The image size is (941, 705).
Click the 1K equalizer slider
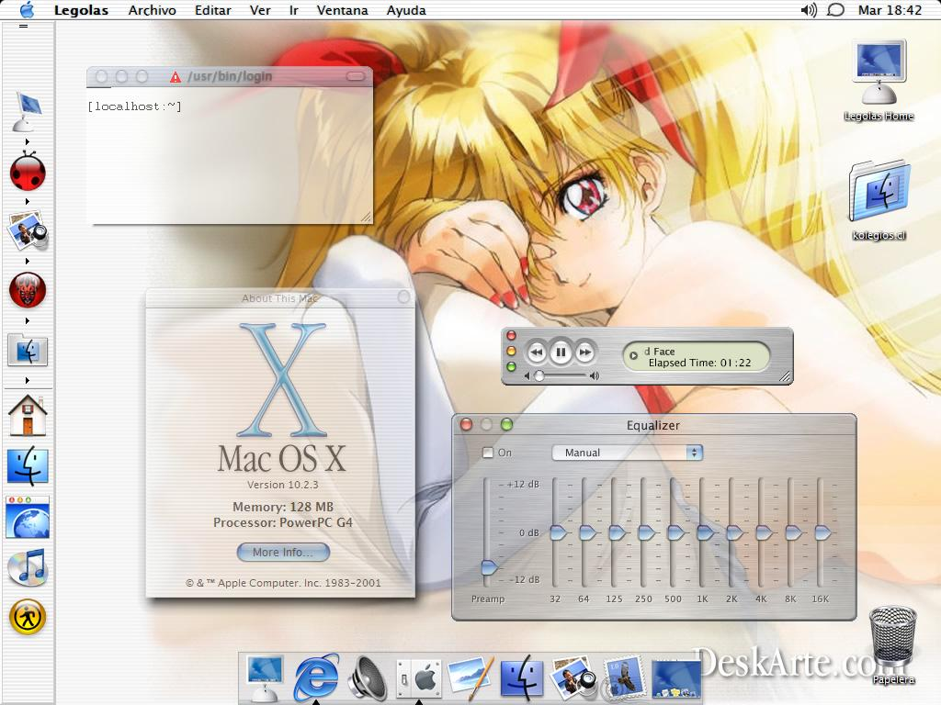[705, 532]
